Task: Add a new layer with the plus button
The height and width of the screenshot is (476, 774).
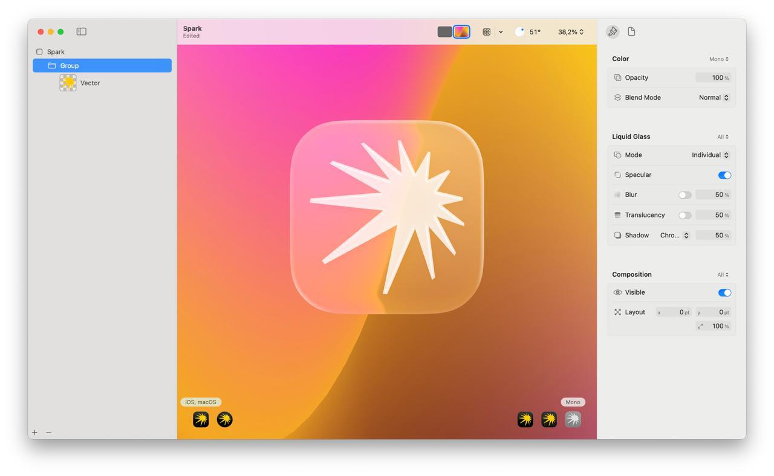Action: click(x=34, y=433)
